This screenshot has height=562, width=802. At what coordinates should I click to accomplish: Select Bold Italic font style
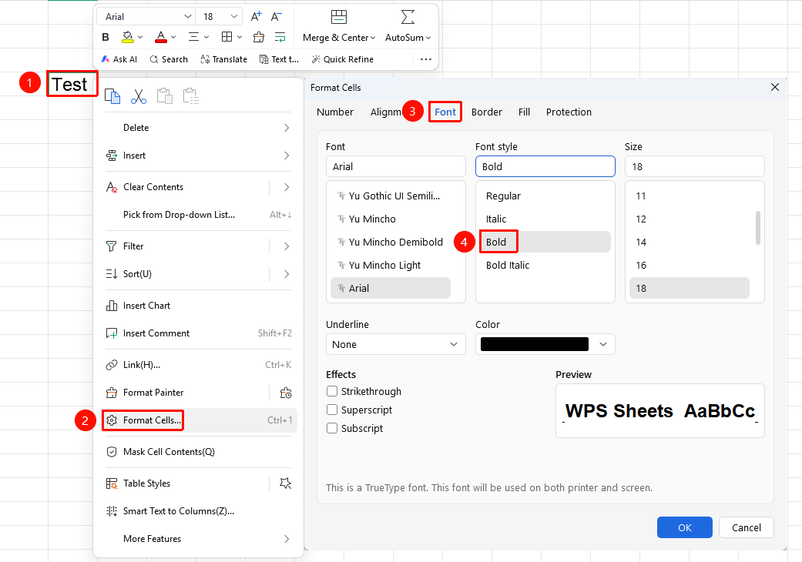(545, 265)
